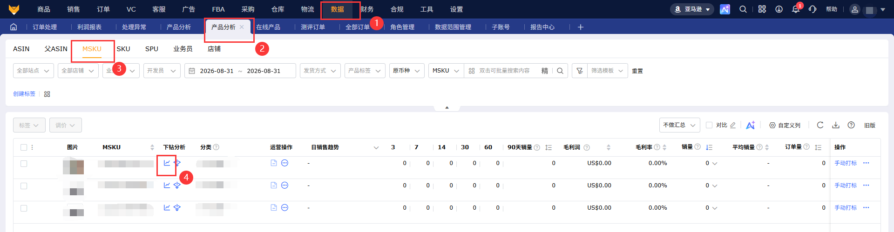
Task: Go to the home icon in the tab bar
Action: pos(14,27)
